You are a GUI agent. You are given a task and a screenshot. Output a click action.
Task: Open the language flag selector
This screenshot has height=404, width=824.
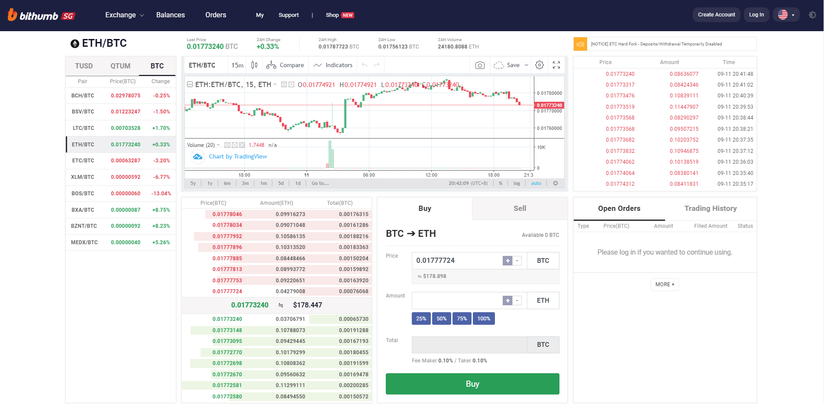tap(786, 15)
